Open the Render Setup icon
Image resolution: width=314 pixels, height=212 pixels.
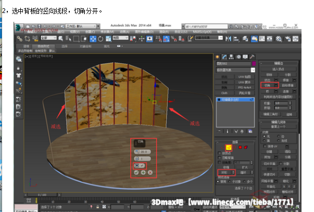point(288,38)
